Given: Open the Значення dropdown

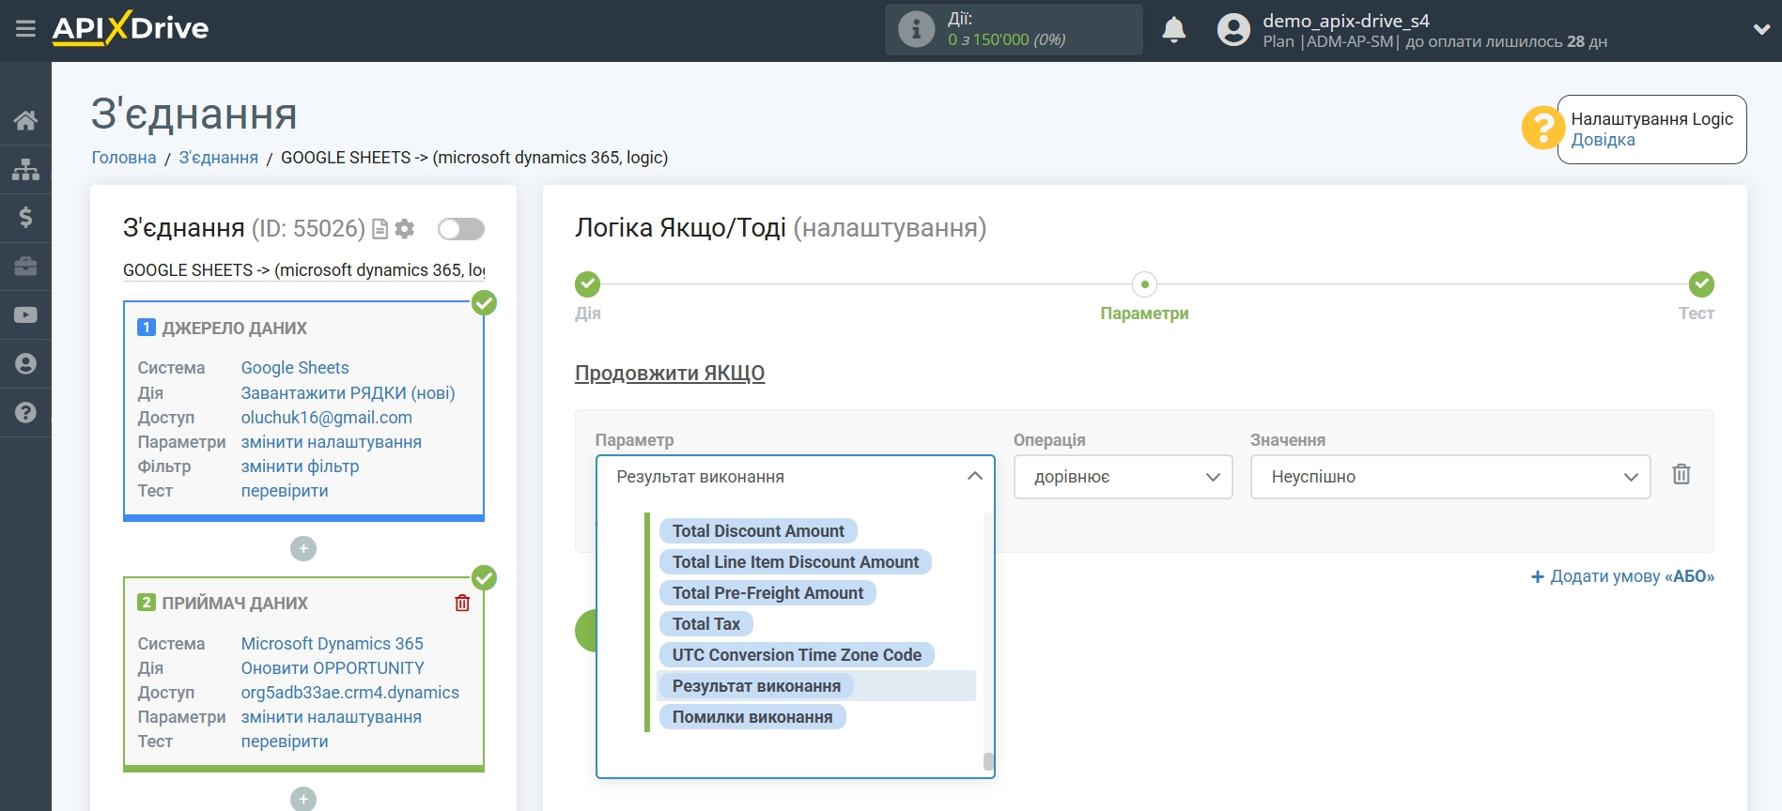Looking at the screenshot, I should [1449, 477].
